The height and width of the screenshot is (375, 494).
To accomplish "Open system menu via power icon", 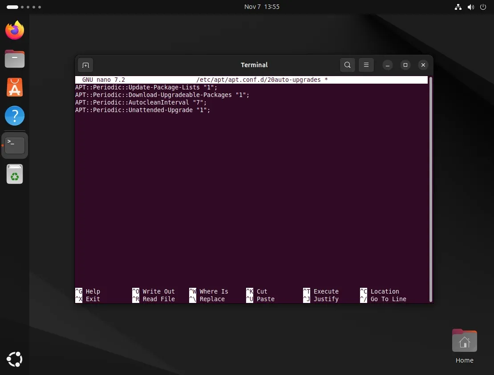I will click(483, 7).
